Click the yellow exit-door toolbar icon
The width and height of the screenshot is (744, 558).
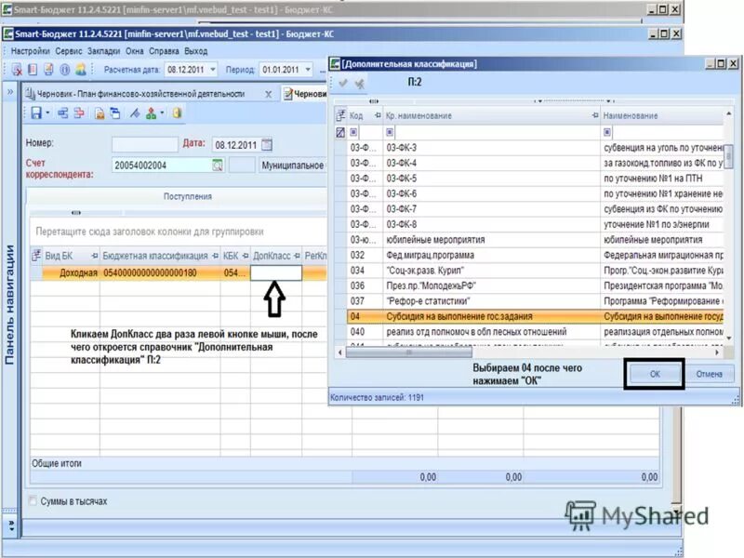point(177,113)
